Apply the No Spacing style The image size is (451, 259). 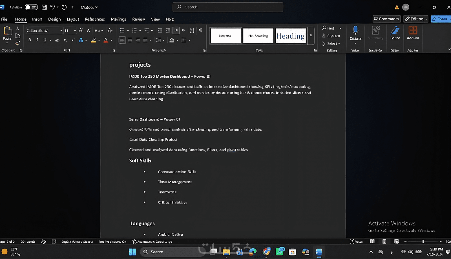[x=258, y=36]
